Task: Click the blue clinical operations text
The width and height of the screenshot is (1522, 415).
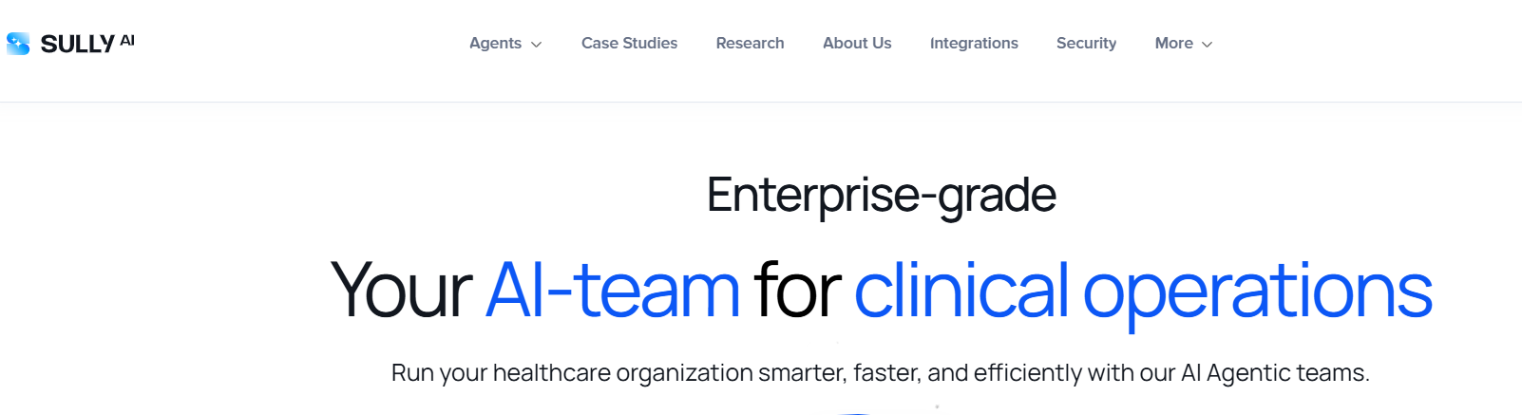Action: 1143,291
